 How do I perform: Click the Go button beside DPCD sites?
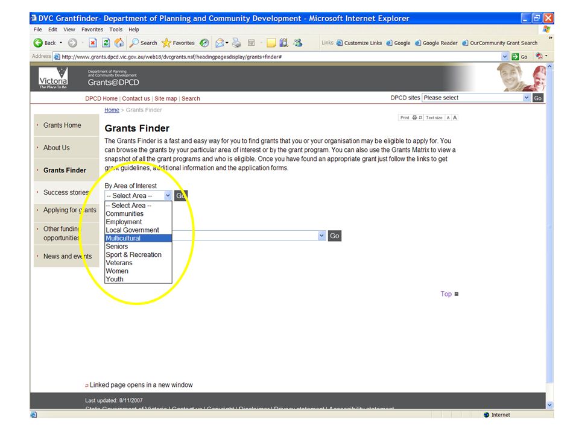click(537, 98)
